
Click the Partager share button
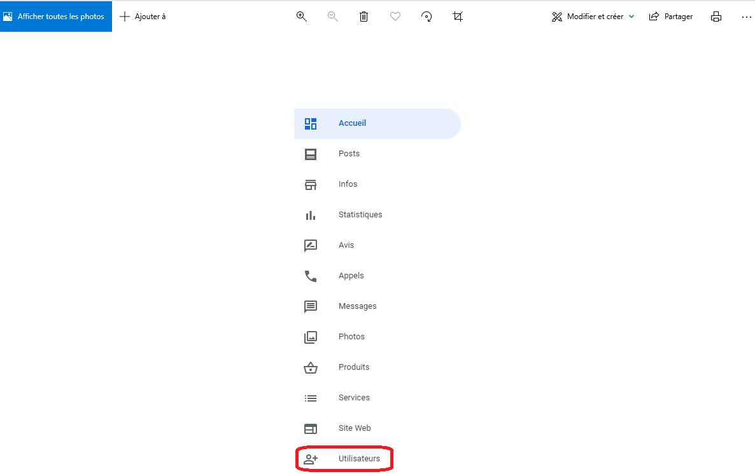point(671,17)
